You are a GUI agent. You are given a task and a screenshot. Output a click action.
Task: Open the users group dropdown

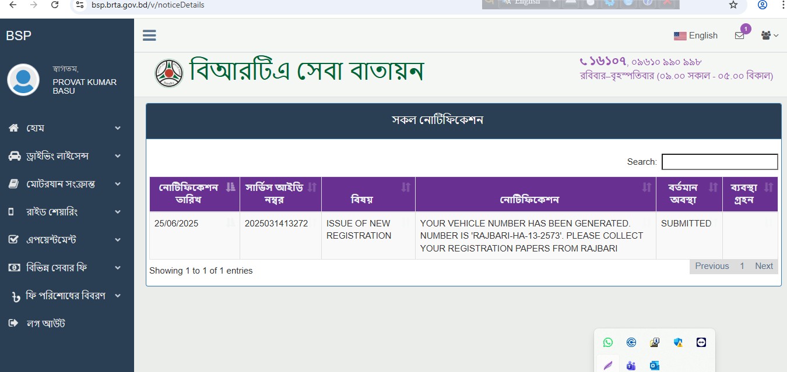click(x=770, y=36)
